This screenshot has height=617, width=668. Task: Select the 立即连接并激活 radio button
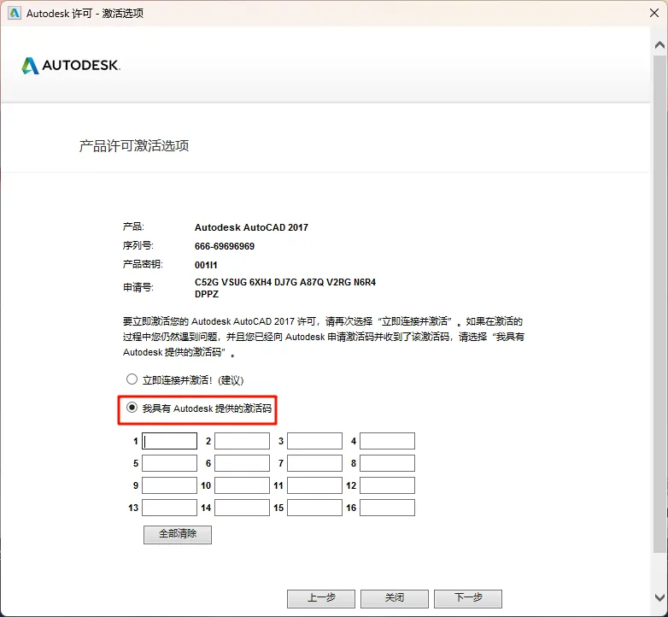[x=132, y=379]
